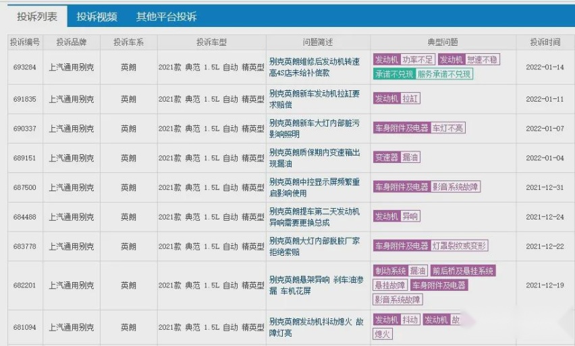Click the date 2022-01-04
The height and width of the screenshot is (346, 575).
point(545,158)
